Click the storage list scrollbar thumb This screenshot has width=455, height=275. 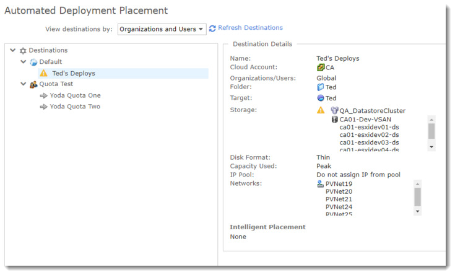(x=431, y=131)
